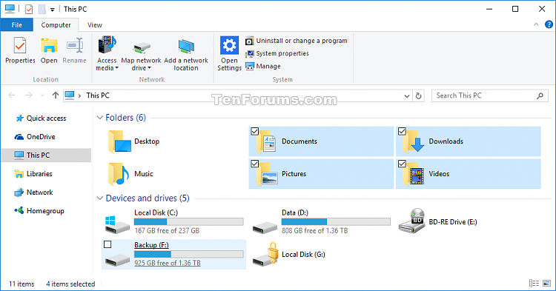Click the Rename ribbon icon
Viewport: 556px width, 291px height.
(74, 46)
